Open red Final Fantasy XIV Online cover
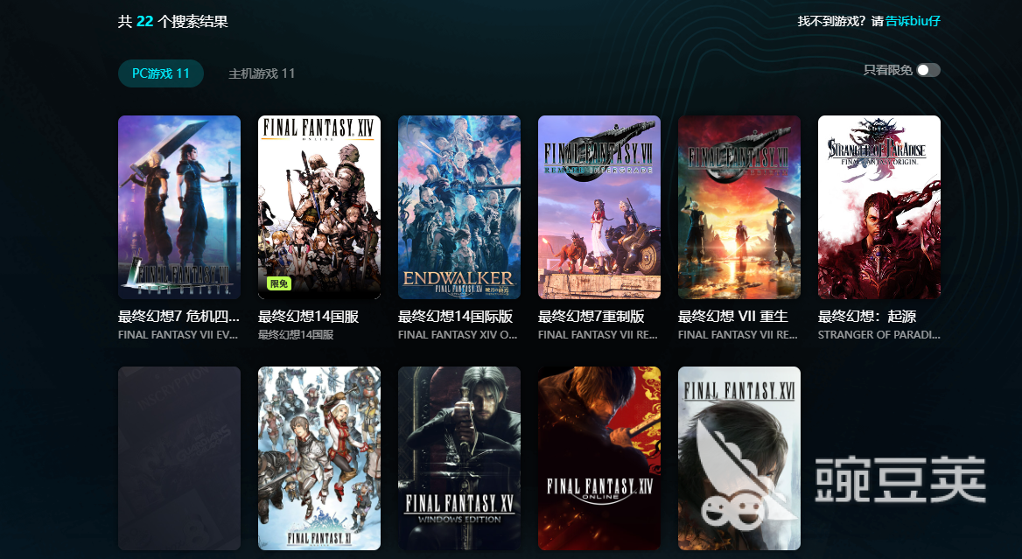The image size is (1022, 559). tap(599, 458)
